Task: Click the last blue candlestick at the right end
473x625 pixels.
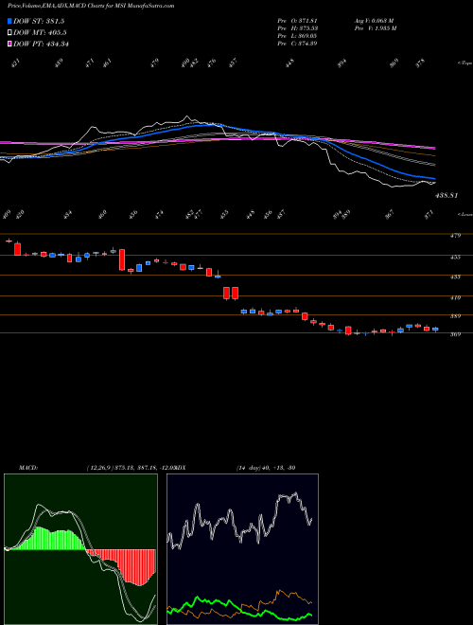Action: point(435,330)
